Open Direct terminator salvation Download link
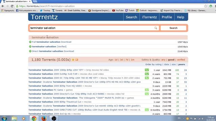 [53, 51]
